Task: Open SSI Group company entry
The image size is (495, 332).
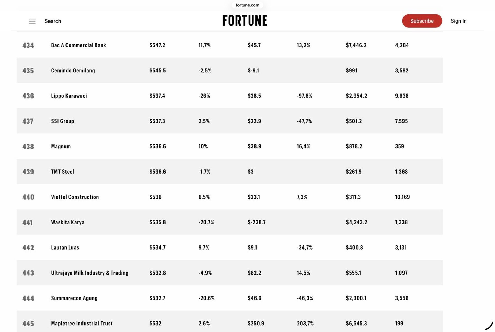Action: click(x=62, y=121)
